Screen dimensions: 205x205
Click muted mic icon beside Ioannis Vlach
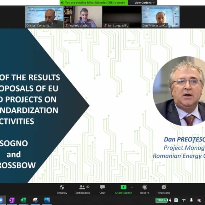point(67,25)
